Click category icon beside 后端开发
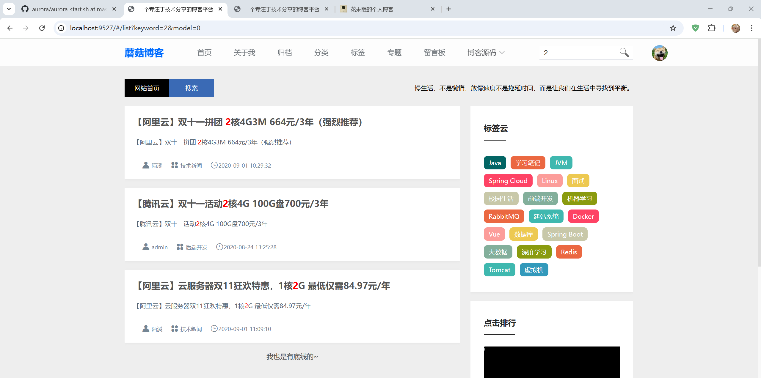This screenshot has height=378, width=761. [180, 247]
